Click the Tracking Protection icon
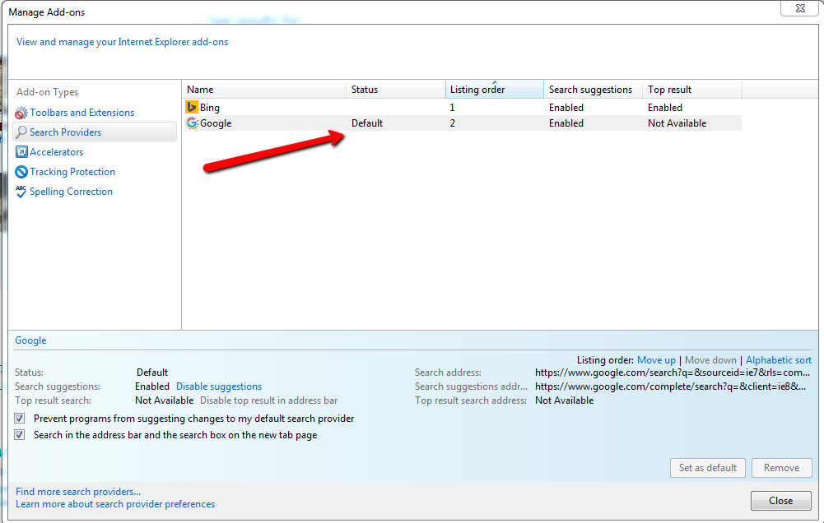The width and height of the screenshot is (824, 523). [21, 172]
